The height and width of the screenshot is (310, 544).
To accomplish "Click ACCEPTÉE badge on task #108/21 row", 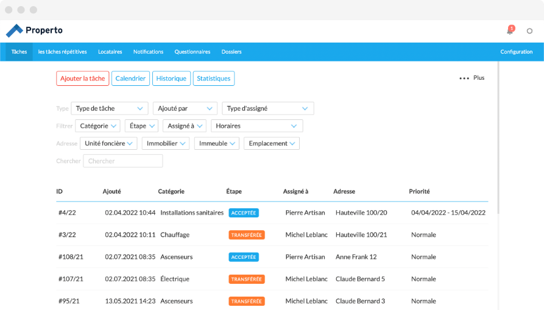I will tap(244, 257).
